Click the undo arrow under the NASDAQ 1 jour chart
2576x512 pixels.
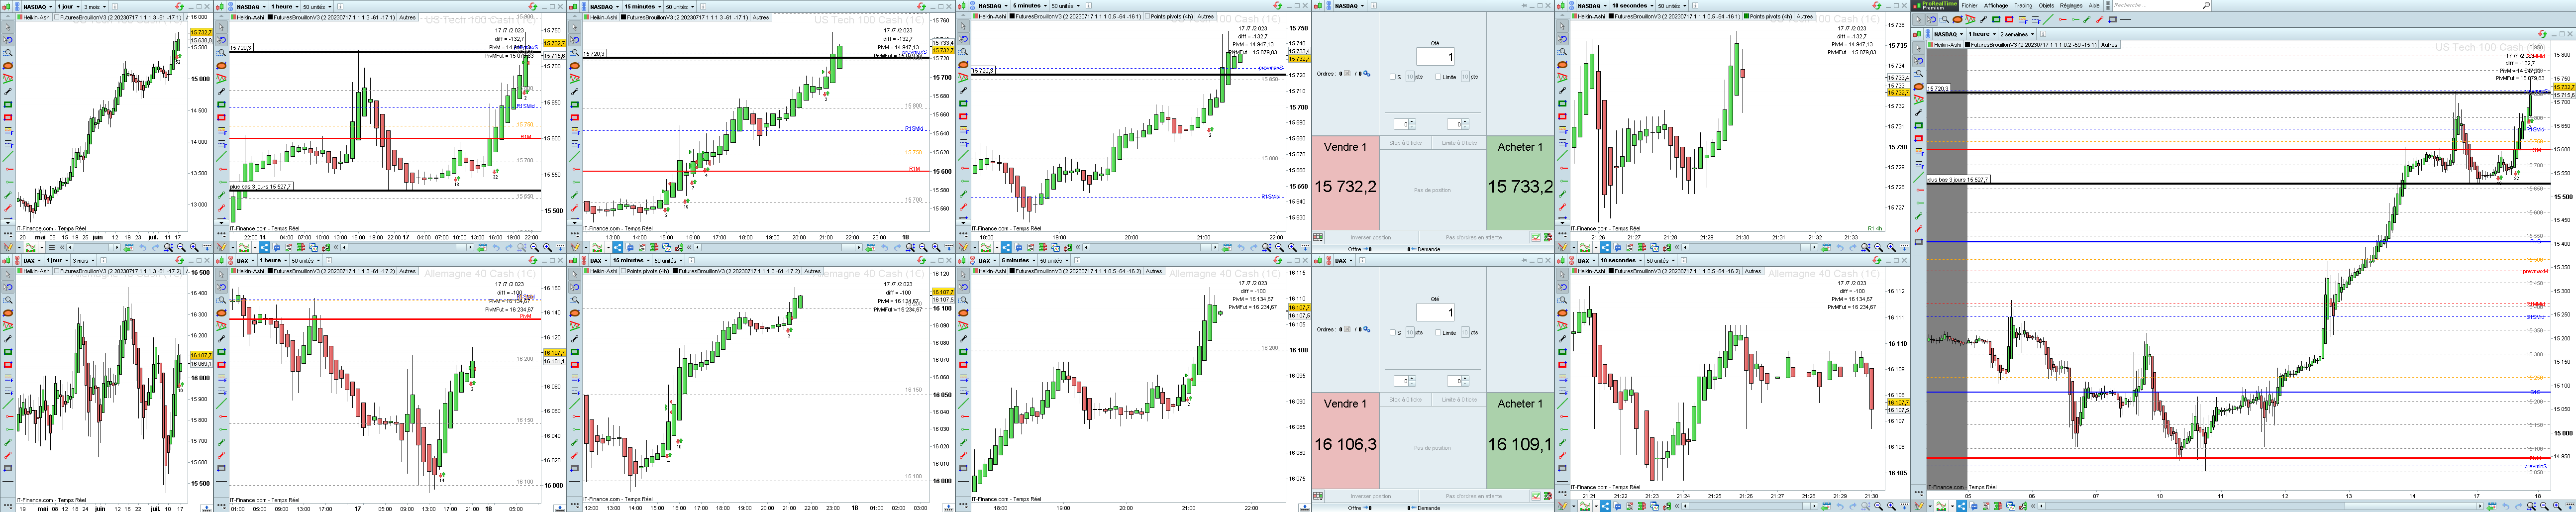(143, 248)
